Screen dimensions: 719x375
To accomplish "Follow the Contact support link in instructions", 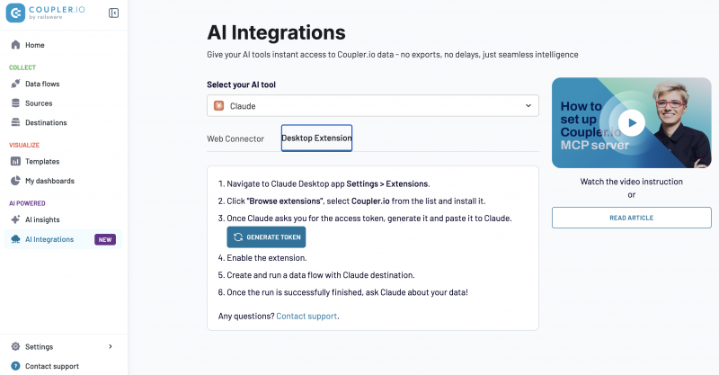I will pyautogui.click(x=306, y=316).
